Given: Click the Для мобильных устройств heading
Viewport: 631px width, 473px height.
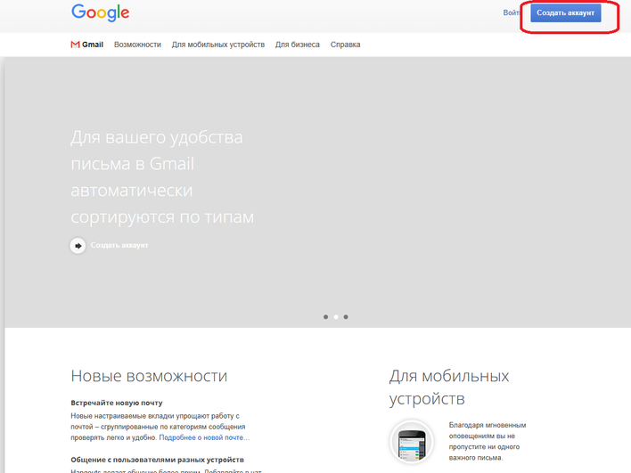Looking at the screenshot, I should click(x=449, y=387).
